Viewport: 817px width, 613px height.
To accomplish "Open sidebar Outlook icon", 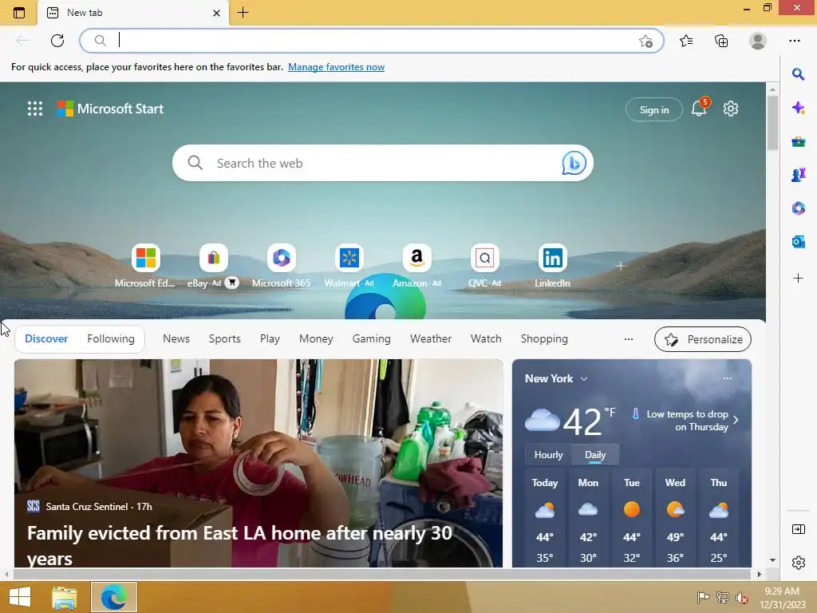I will tap(798, 242).
